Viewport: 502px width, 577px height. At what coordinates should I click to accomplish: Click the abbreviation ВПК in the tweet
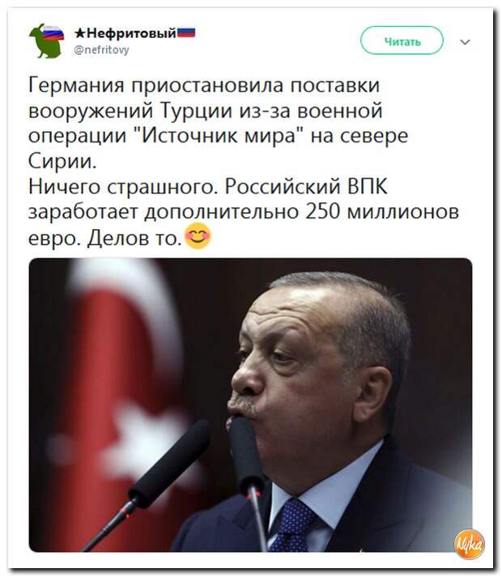(368, 187)
